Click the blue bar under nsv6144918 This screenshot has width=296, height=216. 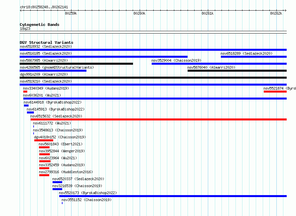pyautogui.click(x=26, y=106)
